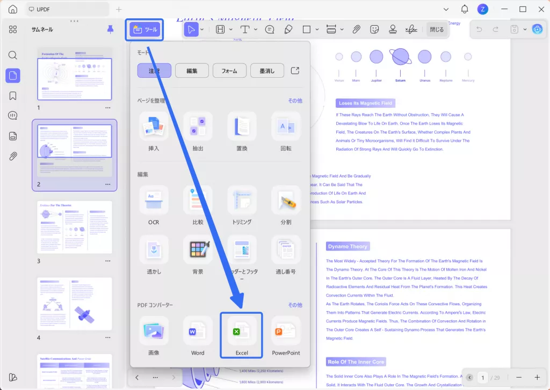Open the header and footer tool

tap(242, 257)
